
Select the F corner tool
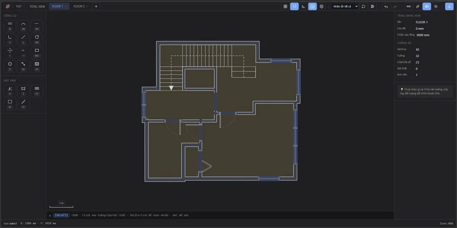click(10, 39)
